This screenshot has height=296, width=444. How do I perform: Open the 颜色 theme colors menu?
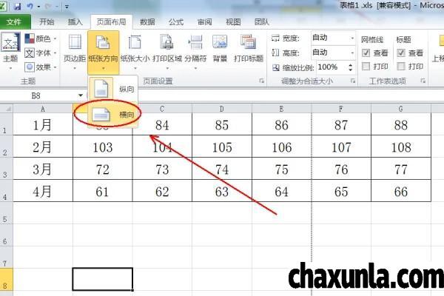coord(41,38)
